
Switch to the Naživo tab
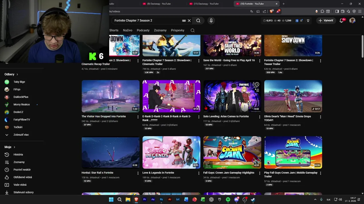click(x=128, y=30)
